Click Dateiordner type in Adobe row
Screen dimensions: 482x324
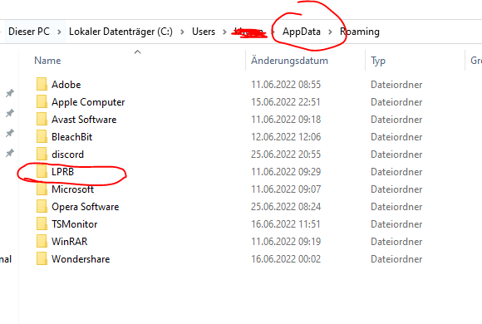(x=396, y=85)
